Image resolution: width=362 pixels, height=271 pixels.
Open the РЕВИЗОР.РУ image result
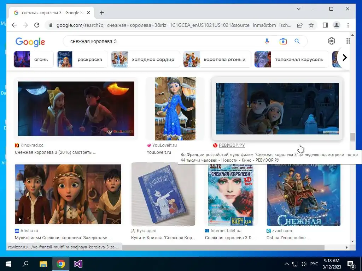point(277,109)
